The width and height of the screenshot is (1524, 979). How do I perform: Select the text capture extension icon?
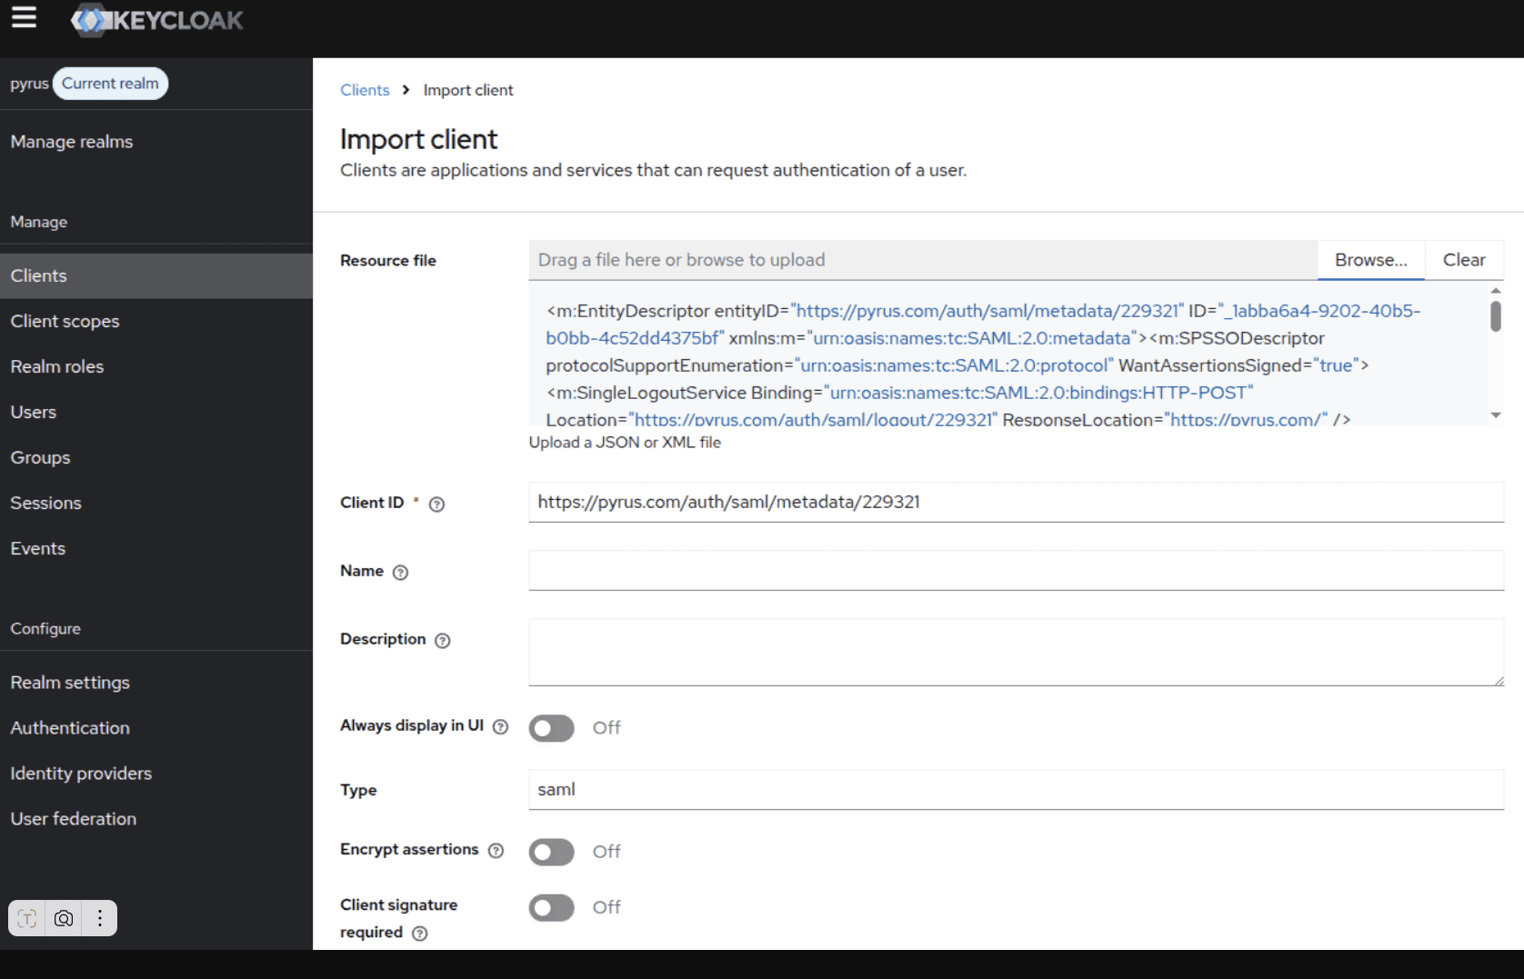(x=25, y=918)
